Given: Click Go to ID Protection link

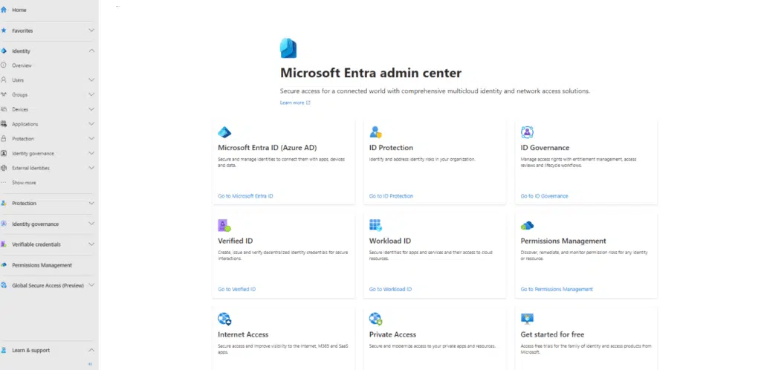Looking at the screenshot, I should [x=391, y=196].
